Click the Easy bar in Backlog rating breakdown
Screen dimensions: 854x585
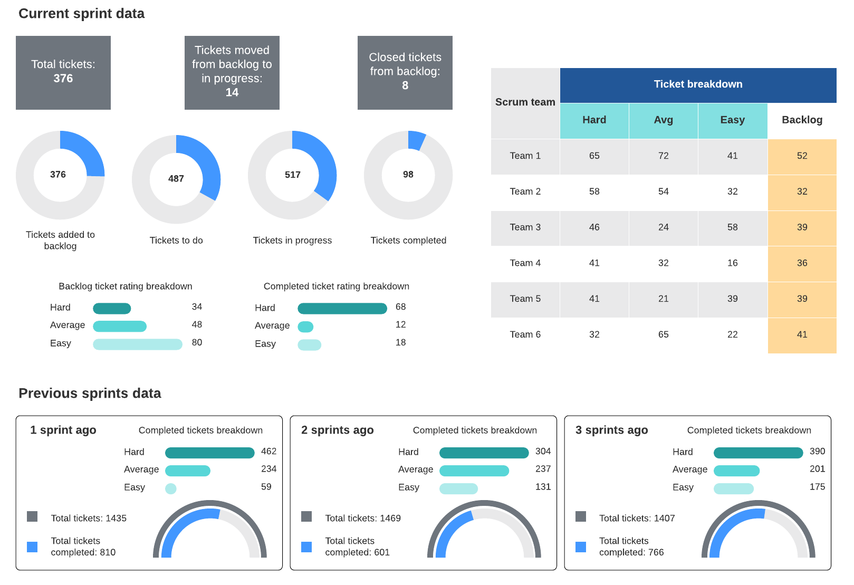pos(138,344)
